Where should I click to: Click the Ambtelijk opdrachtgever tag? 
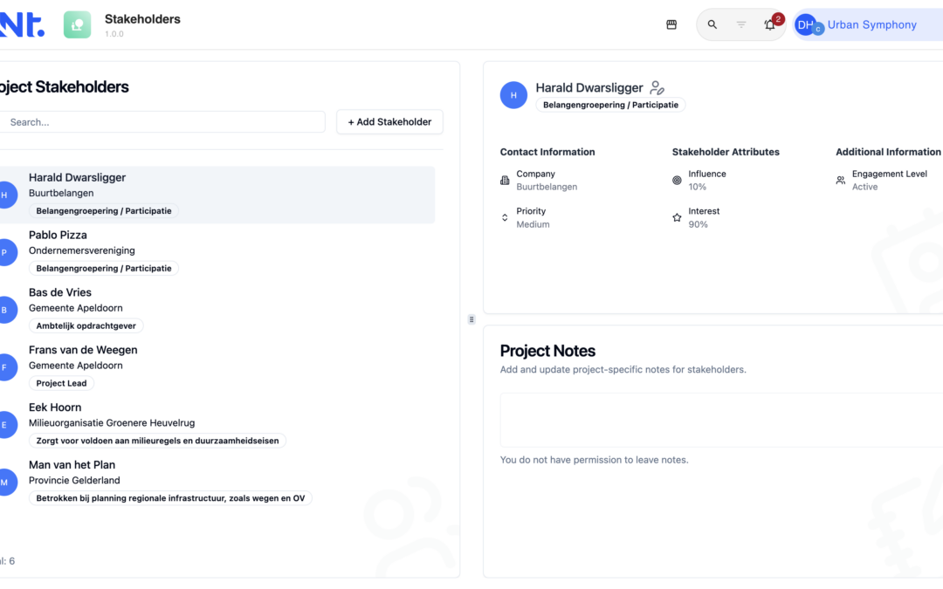tap(86, 325)
